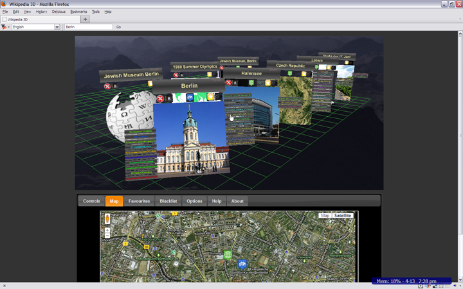
Task: Open the Favourites tab
Action: click(x=139, y=201)
